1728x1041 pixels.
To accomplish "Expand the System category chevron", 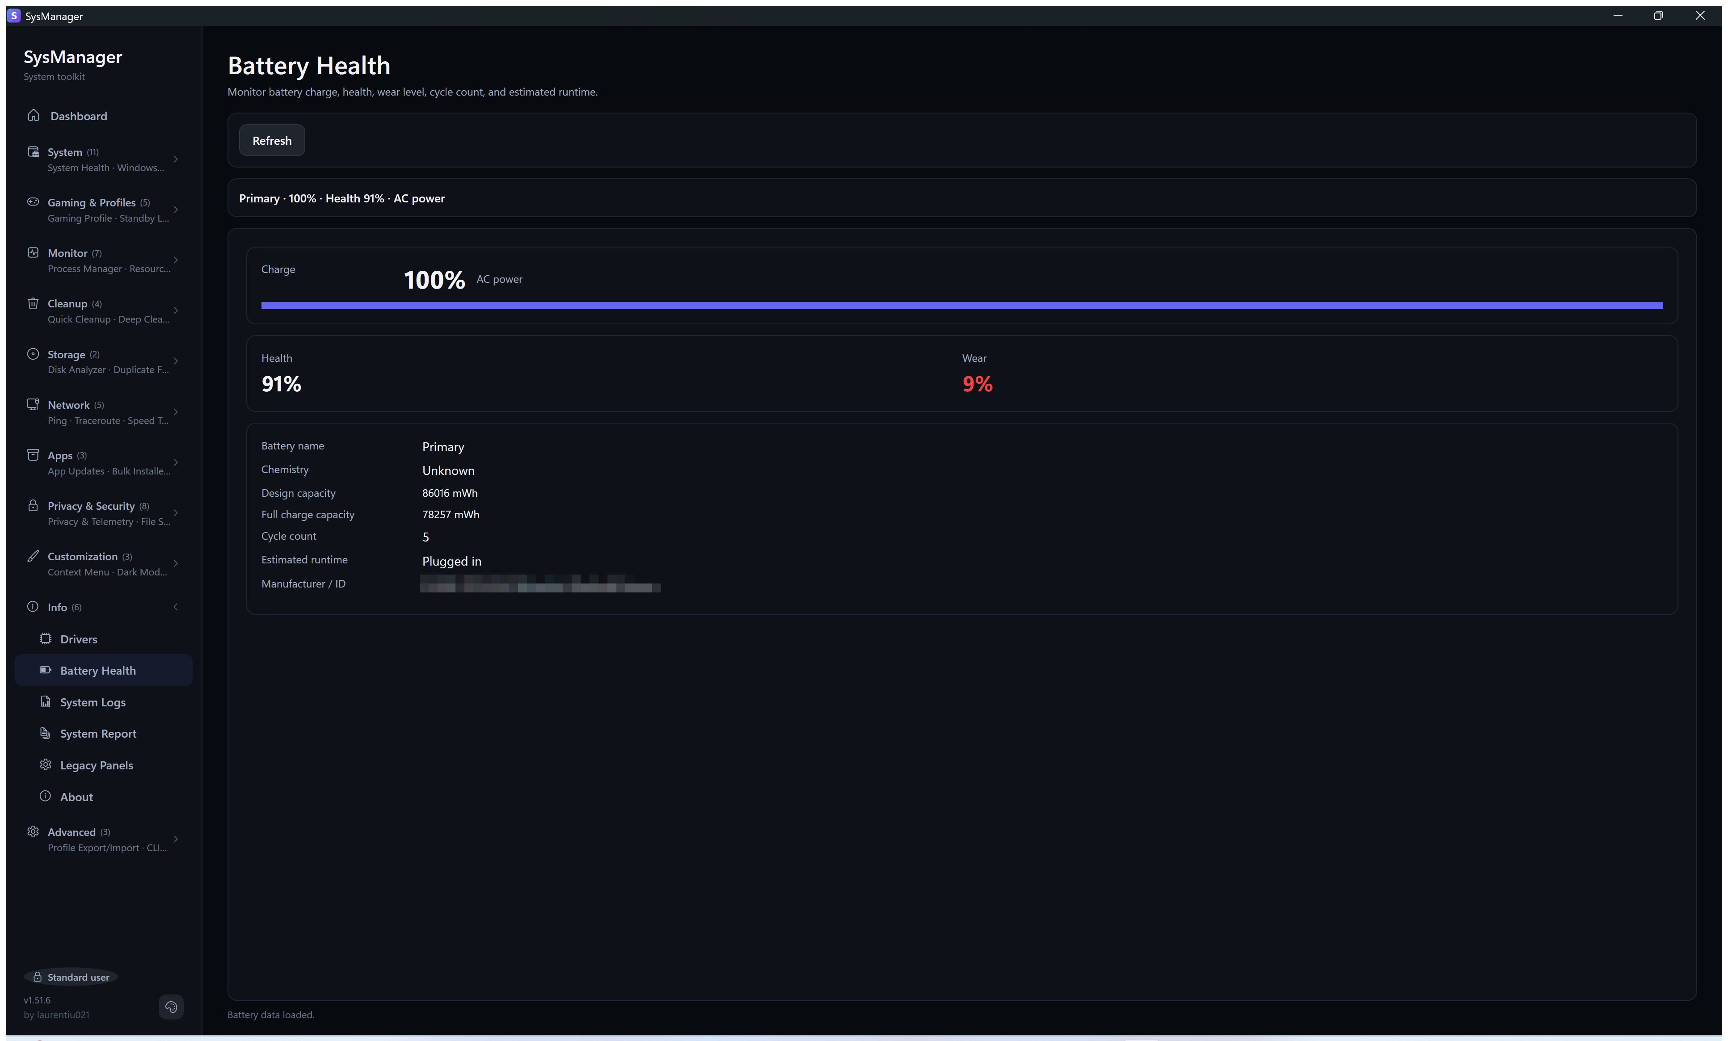I will pyautogui.click(x=175, y=159).
